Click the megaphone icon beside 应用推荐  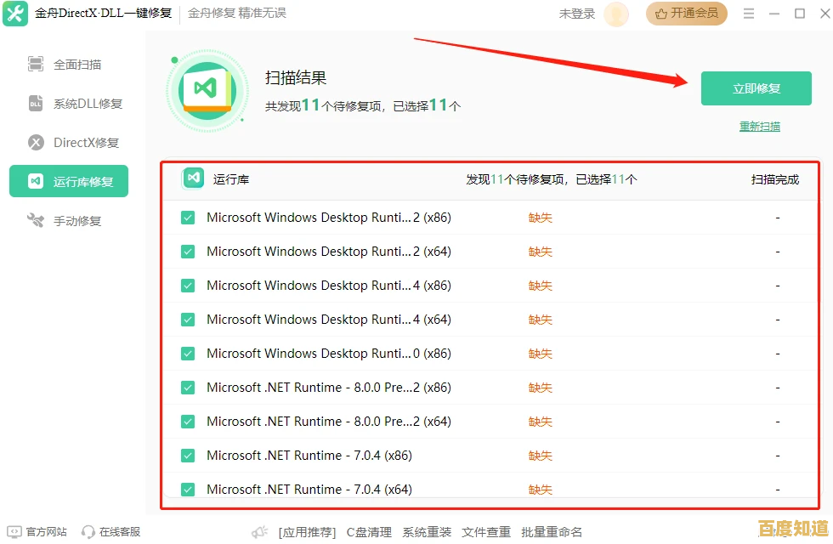(x=259, y=531)
